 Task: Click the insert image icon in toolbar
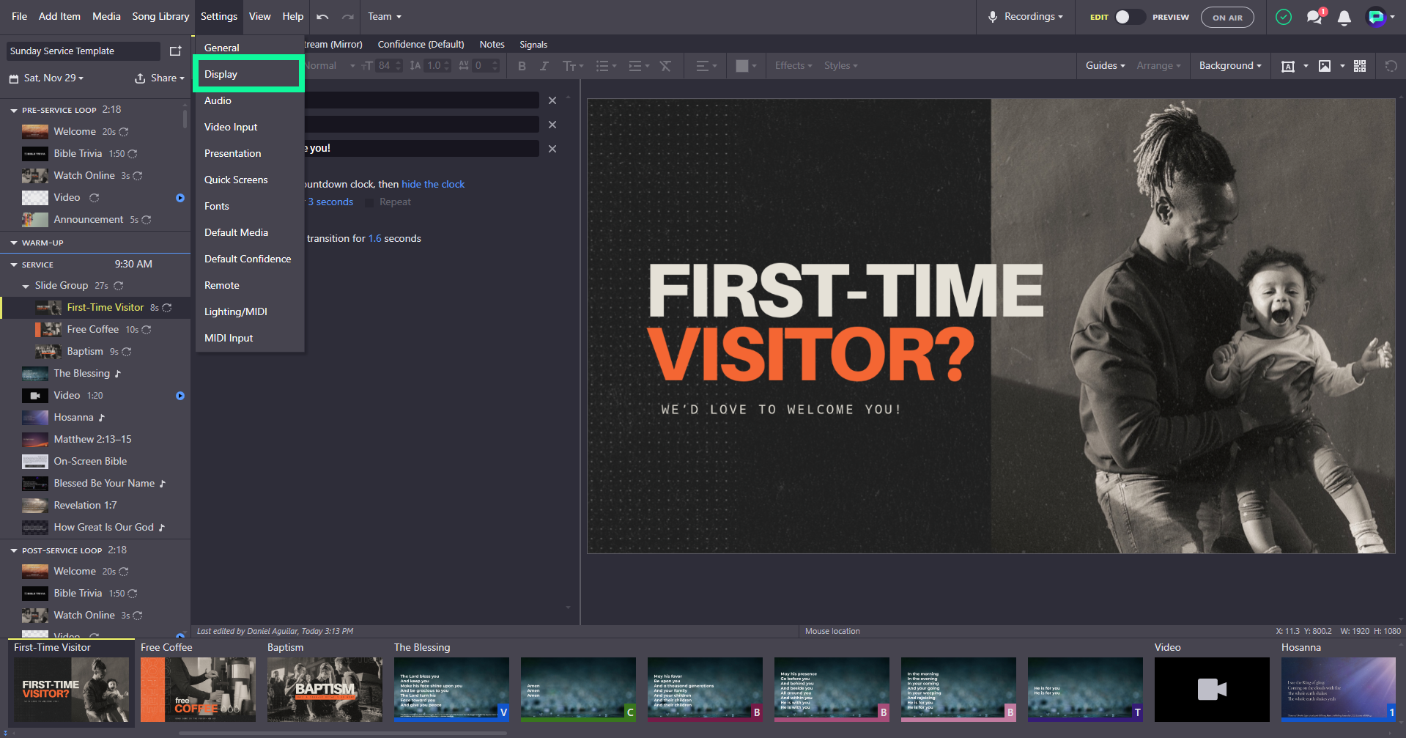point(1325,66)
